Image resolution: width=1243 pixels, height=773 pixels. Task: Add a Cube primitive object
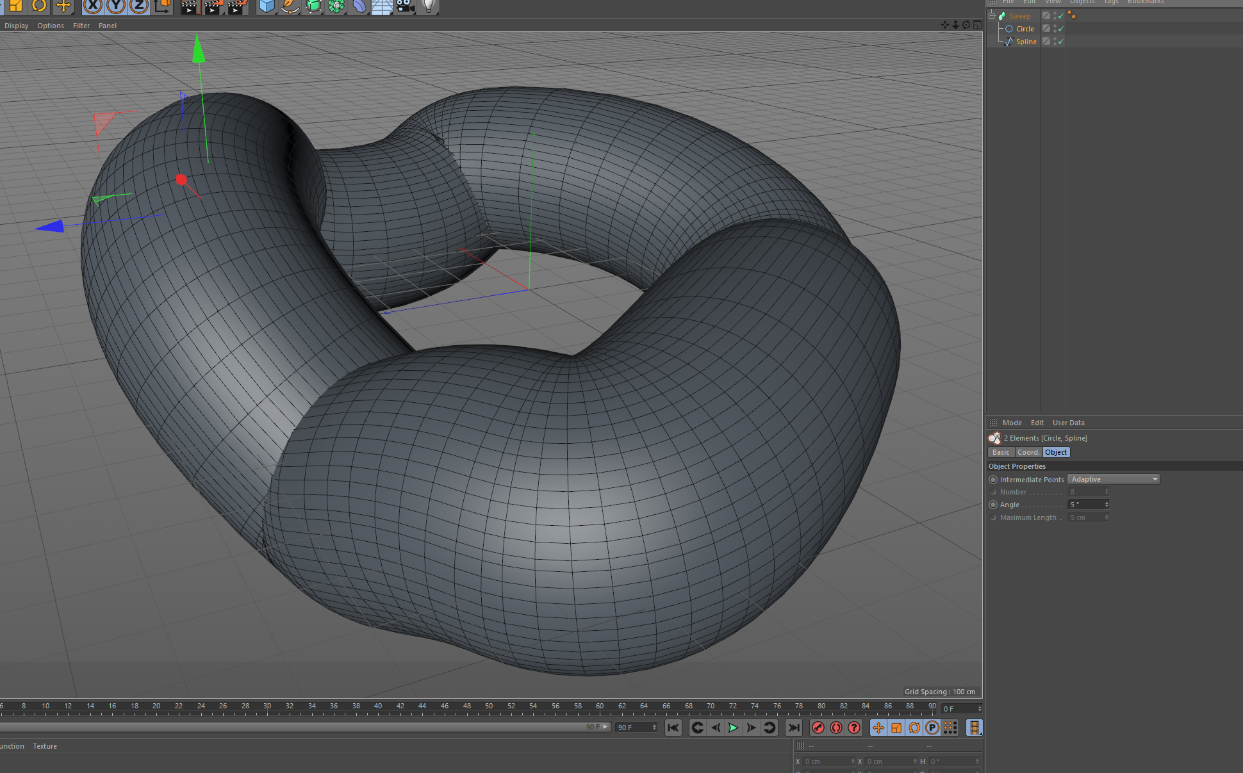click(x=267, y=6)
